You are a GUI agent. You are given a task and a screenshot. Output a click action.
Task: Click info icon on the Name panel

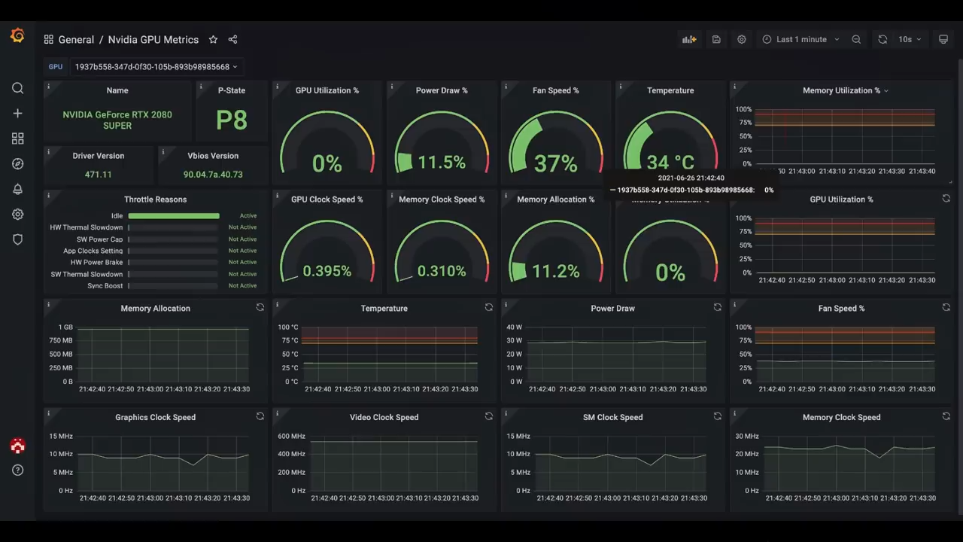pyautogui.click(x=48, y=87)
